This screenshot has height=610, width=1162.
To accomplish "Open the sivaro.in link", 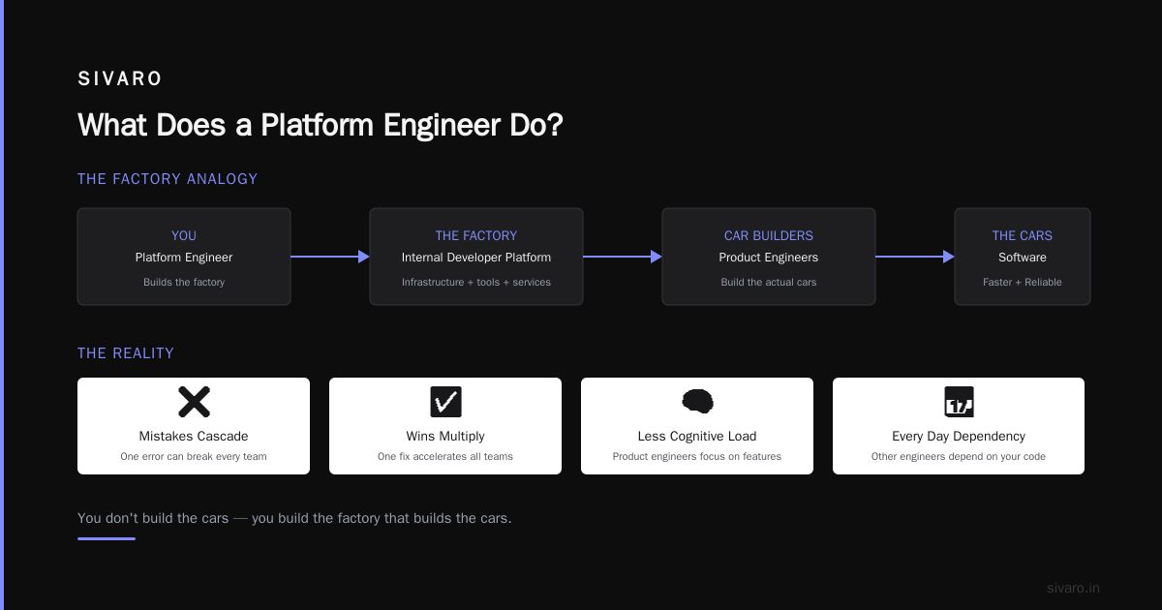I will coord(1073,589).
